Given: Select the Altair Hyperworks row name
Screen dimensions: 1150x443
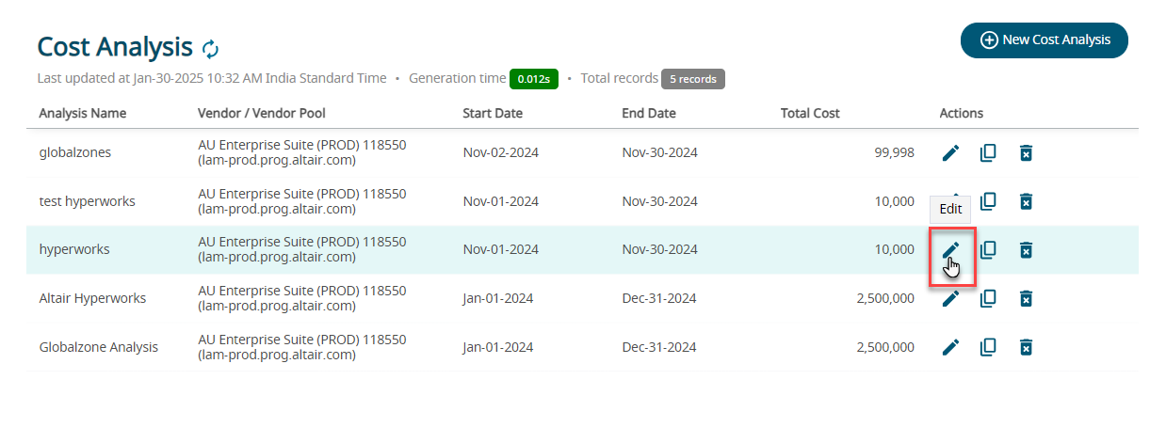Looking at the screenshot, I should click(x=92, y=298).
